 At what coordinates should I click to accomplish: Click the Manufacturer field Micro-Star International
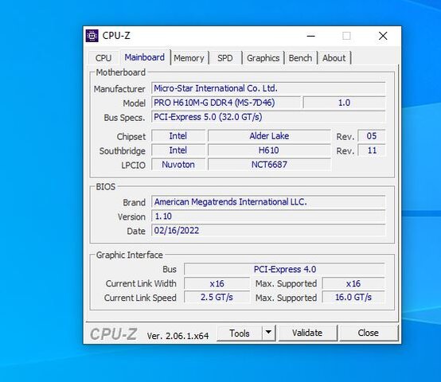[268, 88]
